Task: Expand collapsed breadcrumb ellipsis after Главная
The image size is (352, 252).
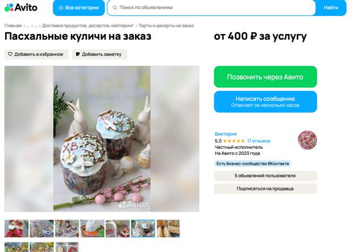Action: (28, 26)
